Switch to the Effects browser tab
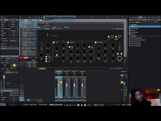This screenshot has height=121, width=161. pyautogui.click(x=140, y=17)
